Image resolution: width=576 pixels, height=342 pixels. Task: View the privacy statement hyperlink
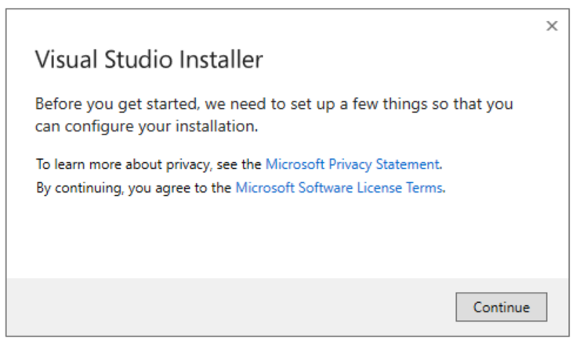pyautogui.click(x=353, y=164)
